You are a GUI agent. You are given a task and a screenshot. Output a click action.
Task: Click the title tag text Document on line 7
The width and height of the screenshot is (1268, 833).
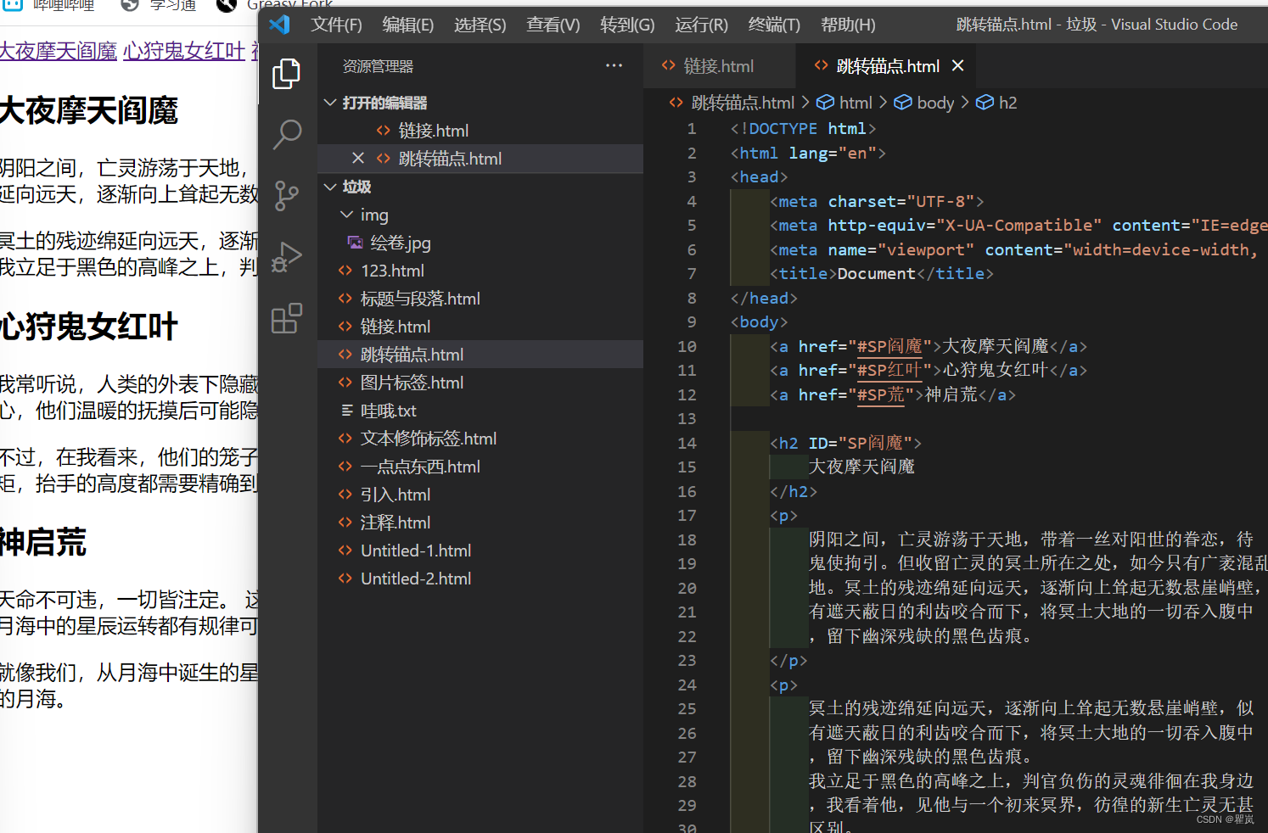pos(877,274)
